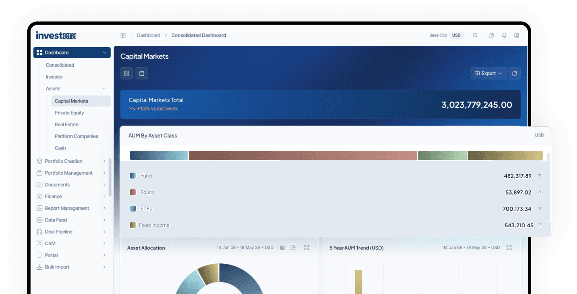
Task: Click the Documents sidebar icon
Action: tap(39, 185)
